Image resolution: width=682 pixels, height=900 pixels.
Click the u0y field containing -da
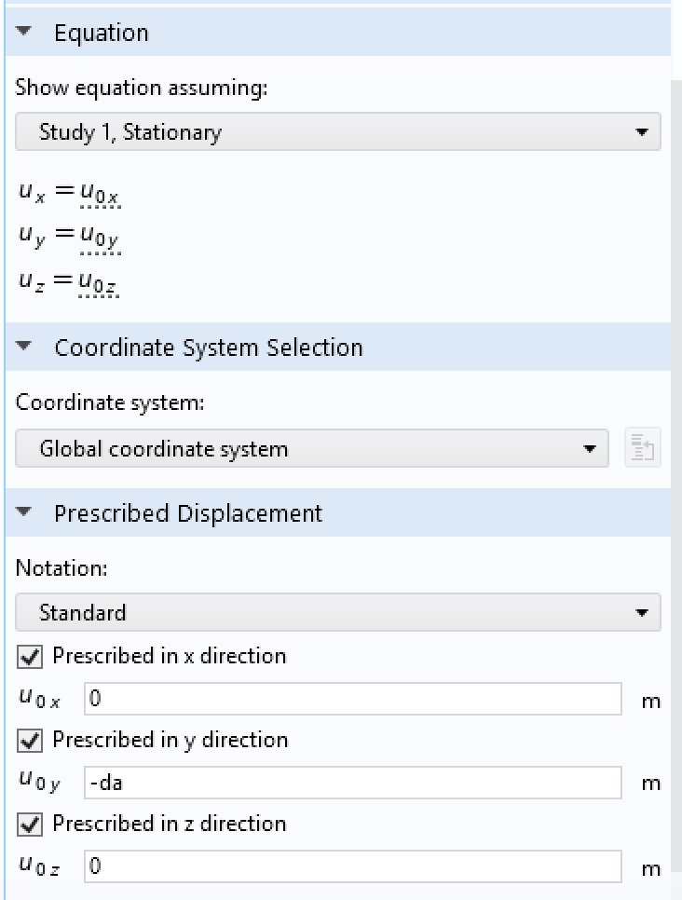(x=352, y=784)
